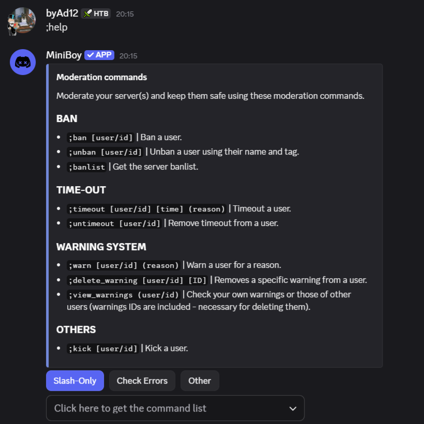424x424 pixels.
Task: Click the ;help message text
Action: point(57,27)
